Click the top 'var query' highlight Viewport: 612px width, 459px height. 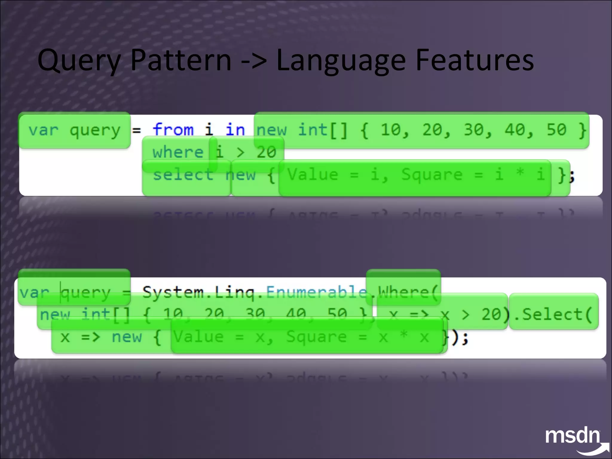click(x=74, y=130)
